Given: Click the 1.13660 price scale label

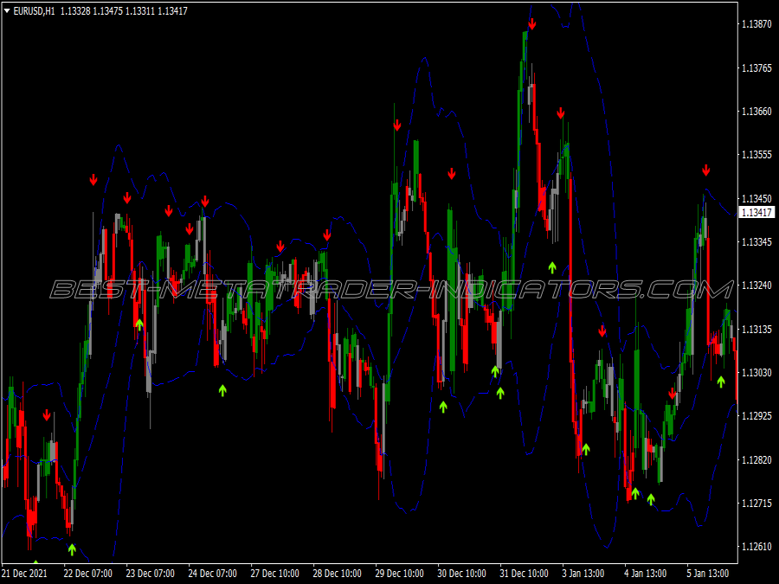Looking at the screenshot, I should point(756,112).
